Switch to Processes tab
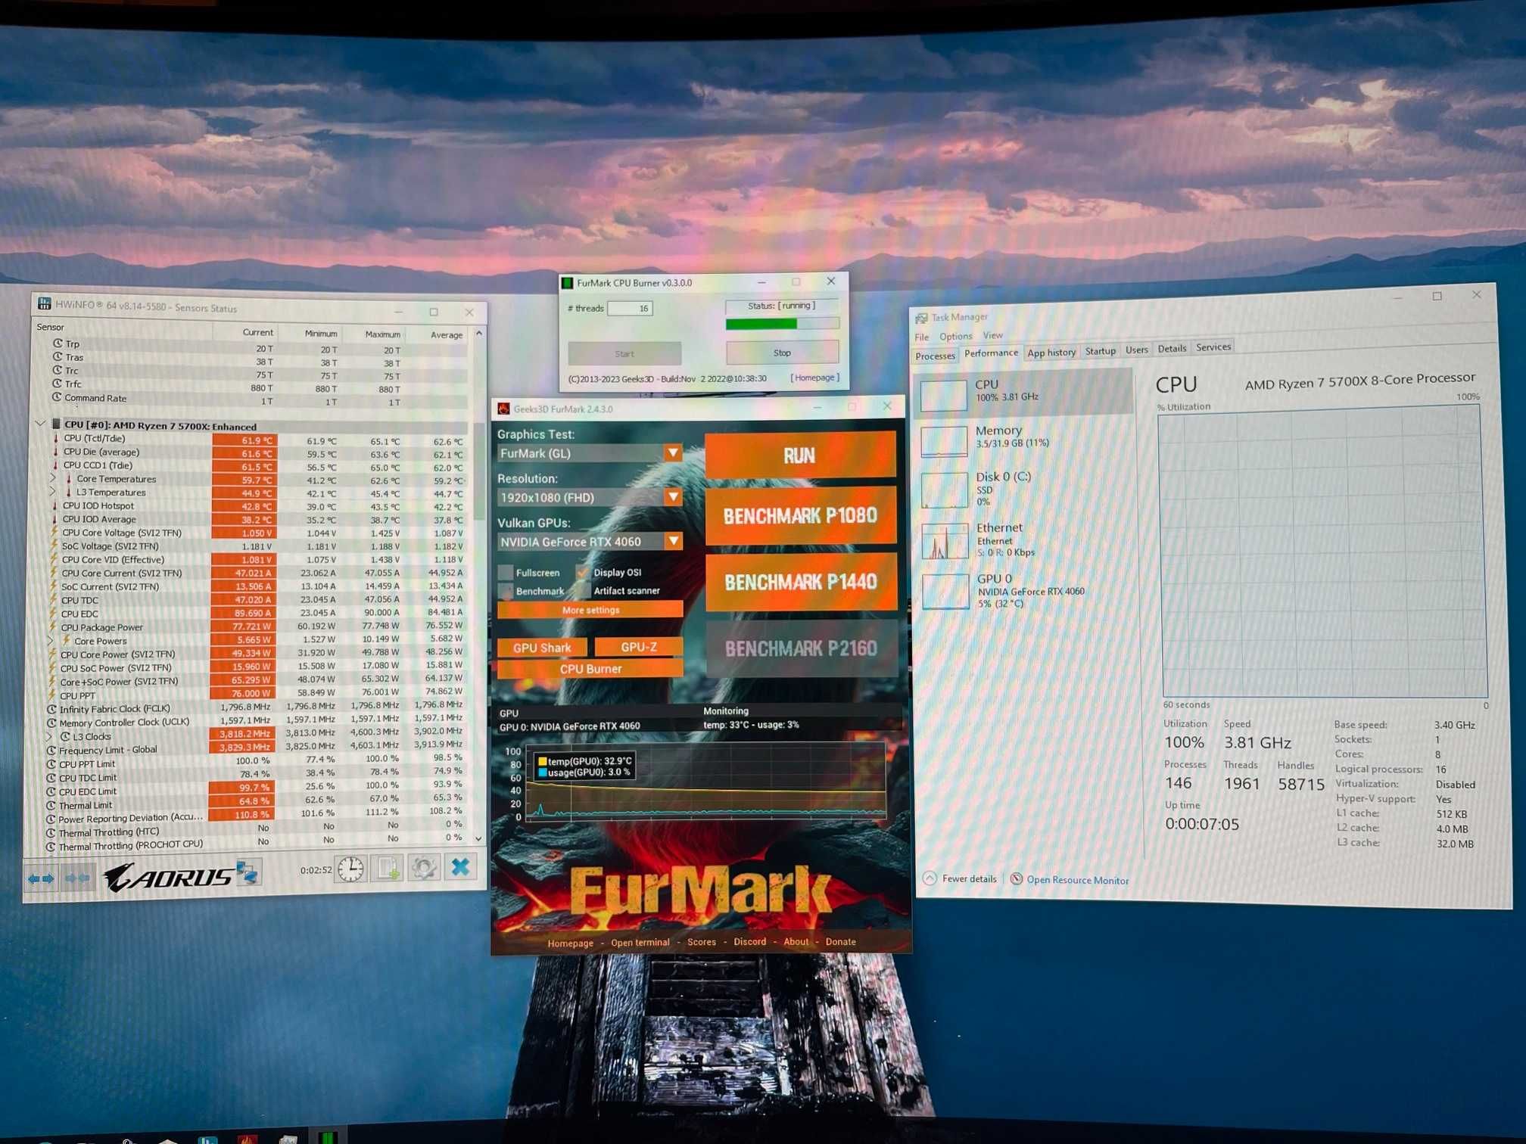The image size is (1526, 1144). (x=935, y=356)
